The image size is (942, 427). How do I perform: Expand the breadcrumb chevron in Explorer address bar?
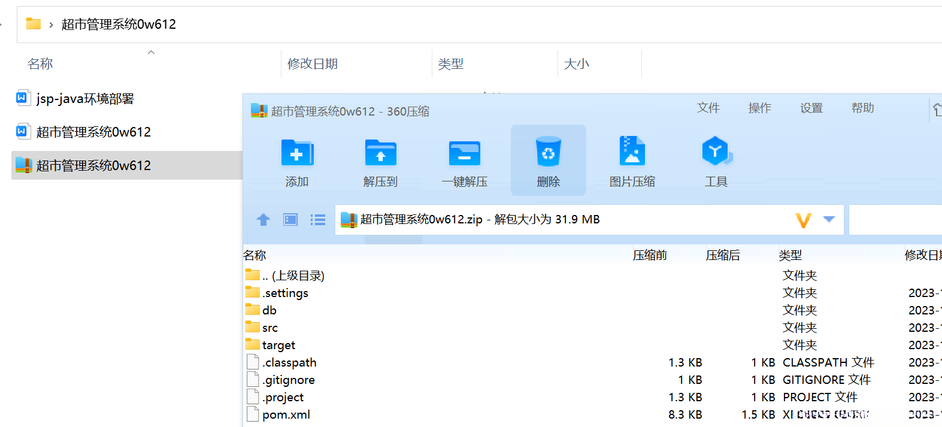pos(51,25)
